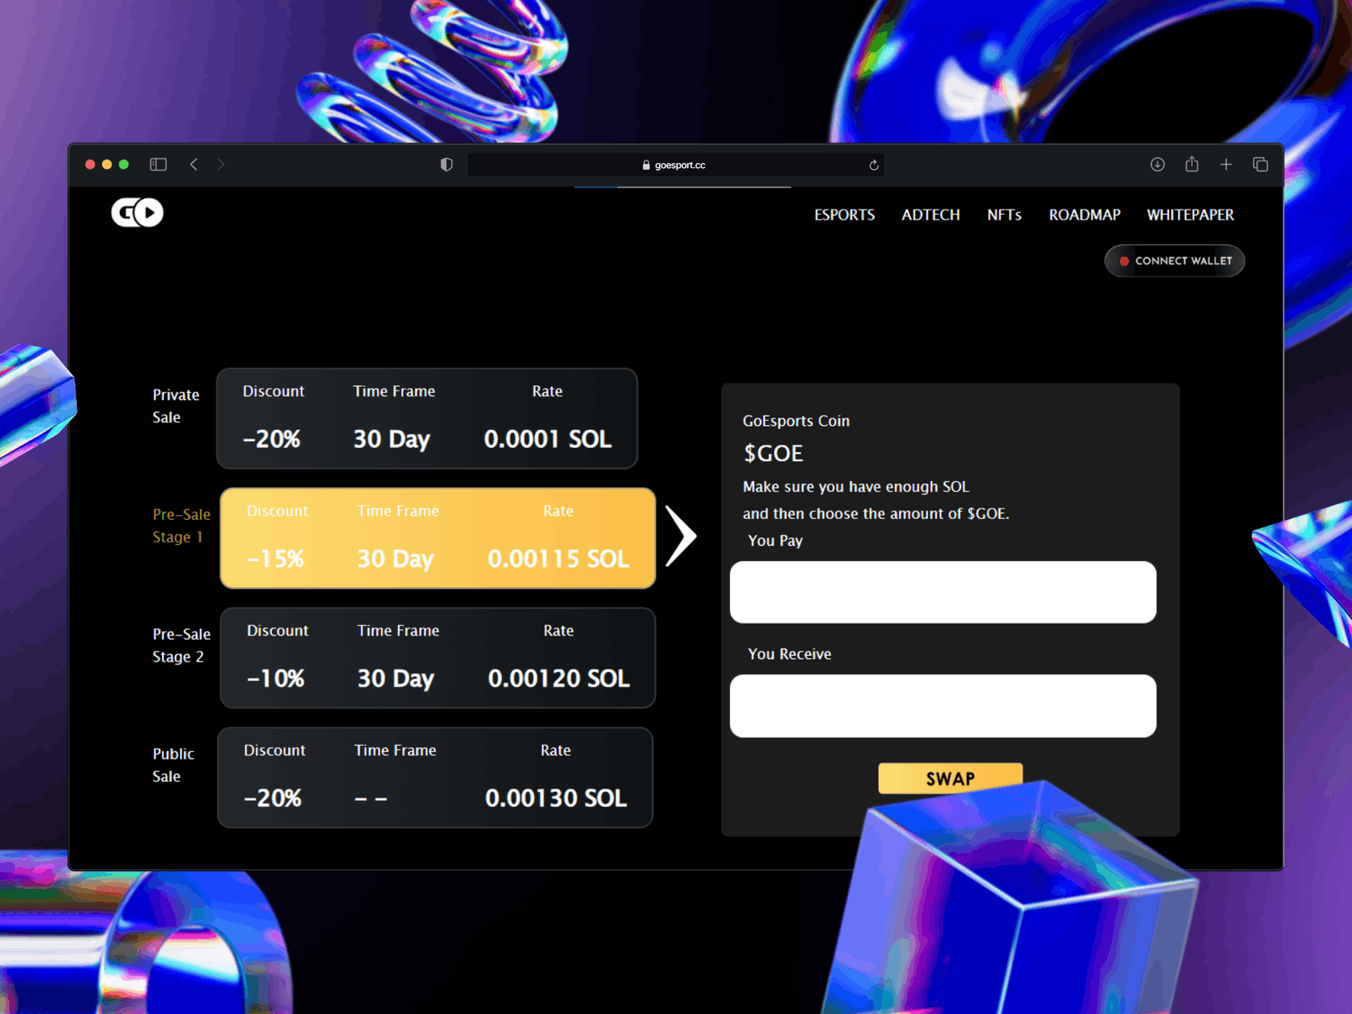Click the 0.00120 SOL rate
The width and height of the screenshot is (1352, 1014).
coord(559,679)
